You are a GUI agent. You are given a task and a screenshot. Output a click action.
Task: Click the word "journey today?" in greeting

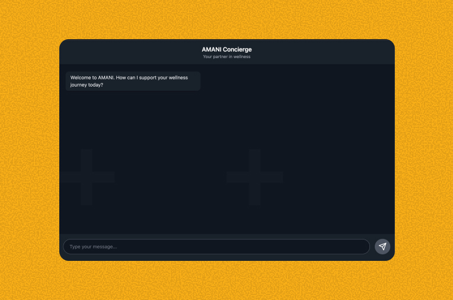tap(87, 85)
